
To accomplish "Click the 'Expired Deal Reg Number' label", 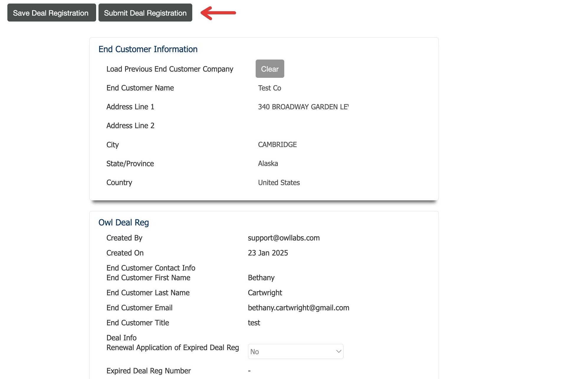I will 149,371.
